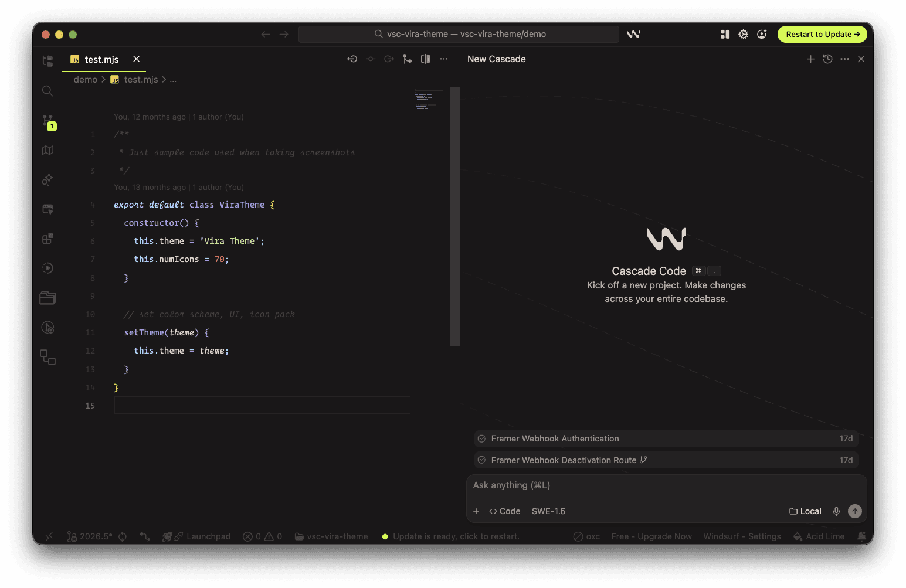Toggle microphone voice input
The height and width of the screenshot is (588, 906).
point(836,511)
